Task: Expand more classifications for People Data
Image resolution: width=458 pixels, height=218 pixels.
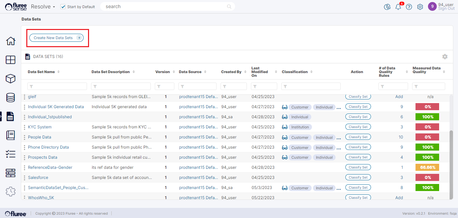Action: (x=339, y=138)
